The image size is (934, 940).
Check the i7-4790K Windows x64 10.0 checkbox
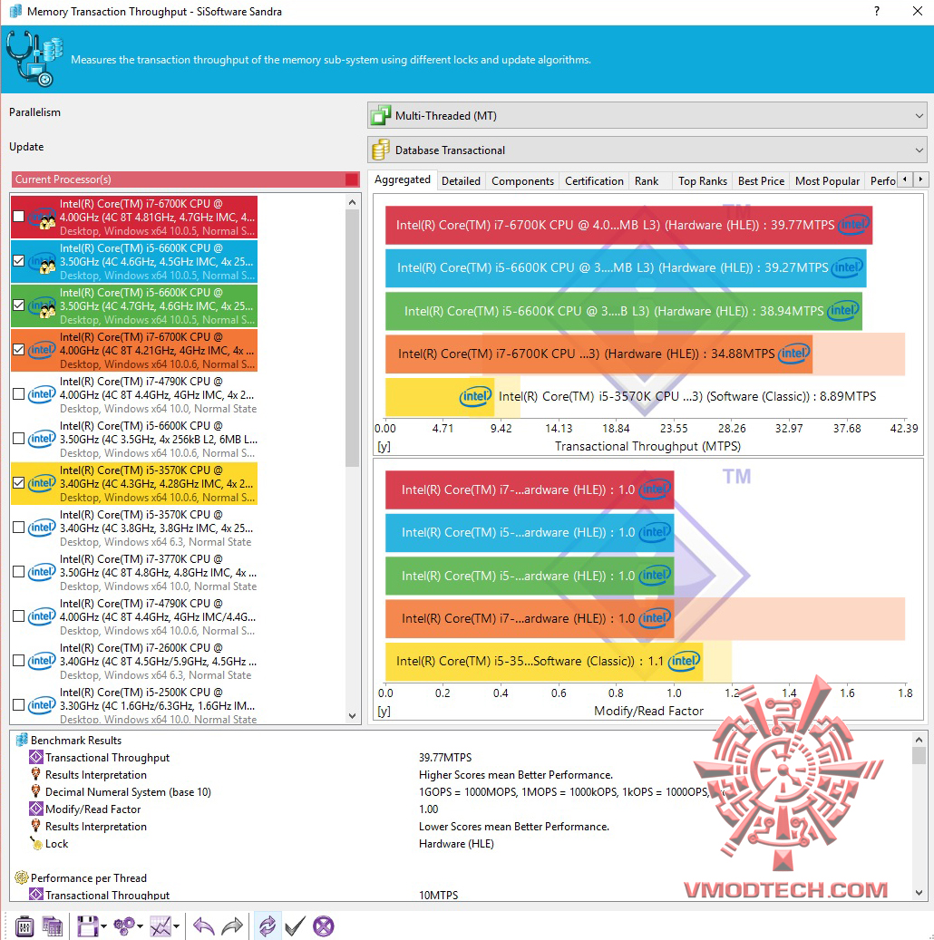tap(19, 394)
